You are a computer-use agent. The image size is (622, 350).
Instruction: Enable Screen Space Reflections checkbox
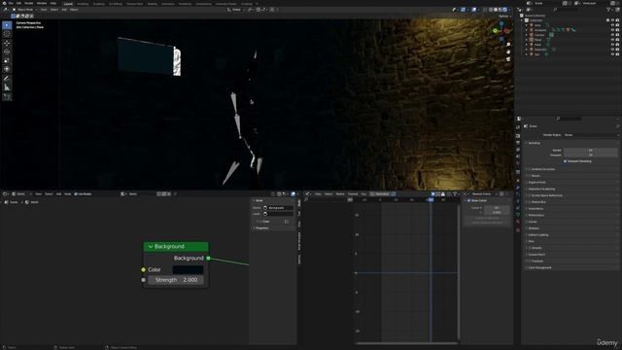tap(530, 195)
